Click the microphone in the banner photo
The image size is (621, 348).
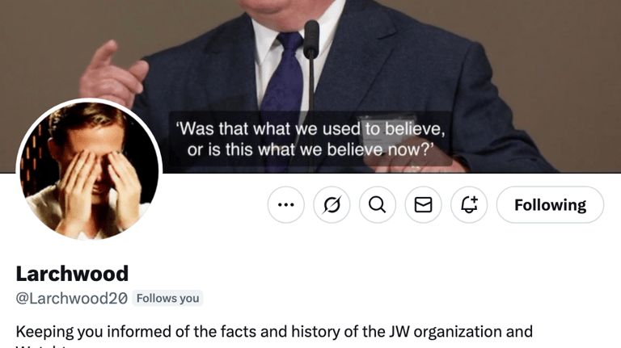click(311, 40)
